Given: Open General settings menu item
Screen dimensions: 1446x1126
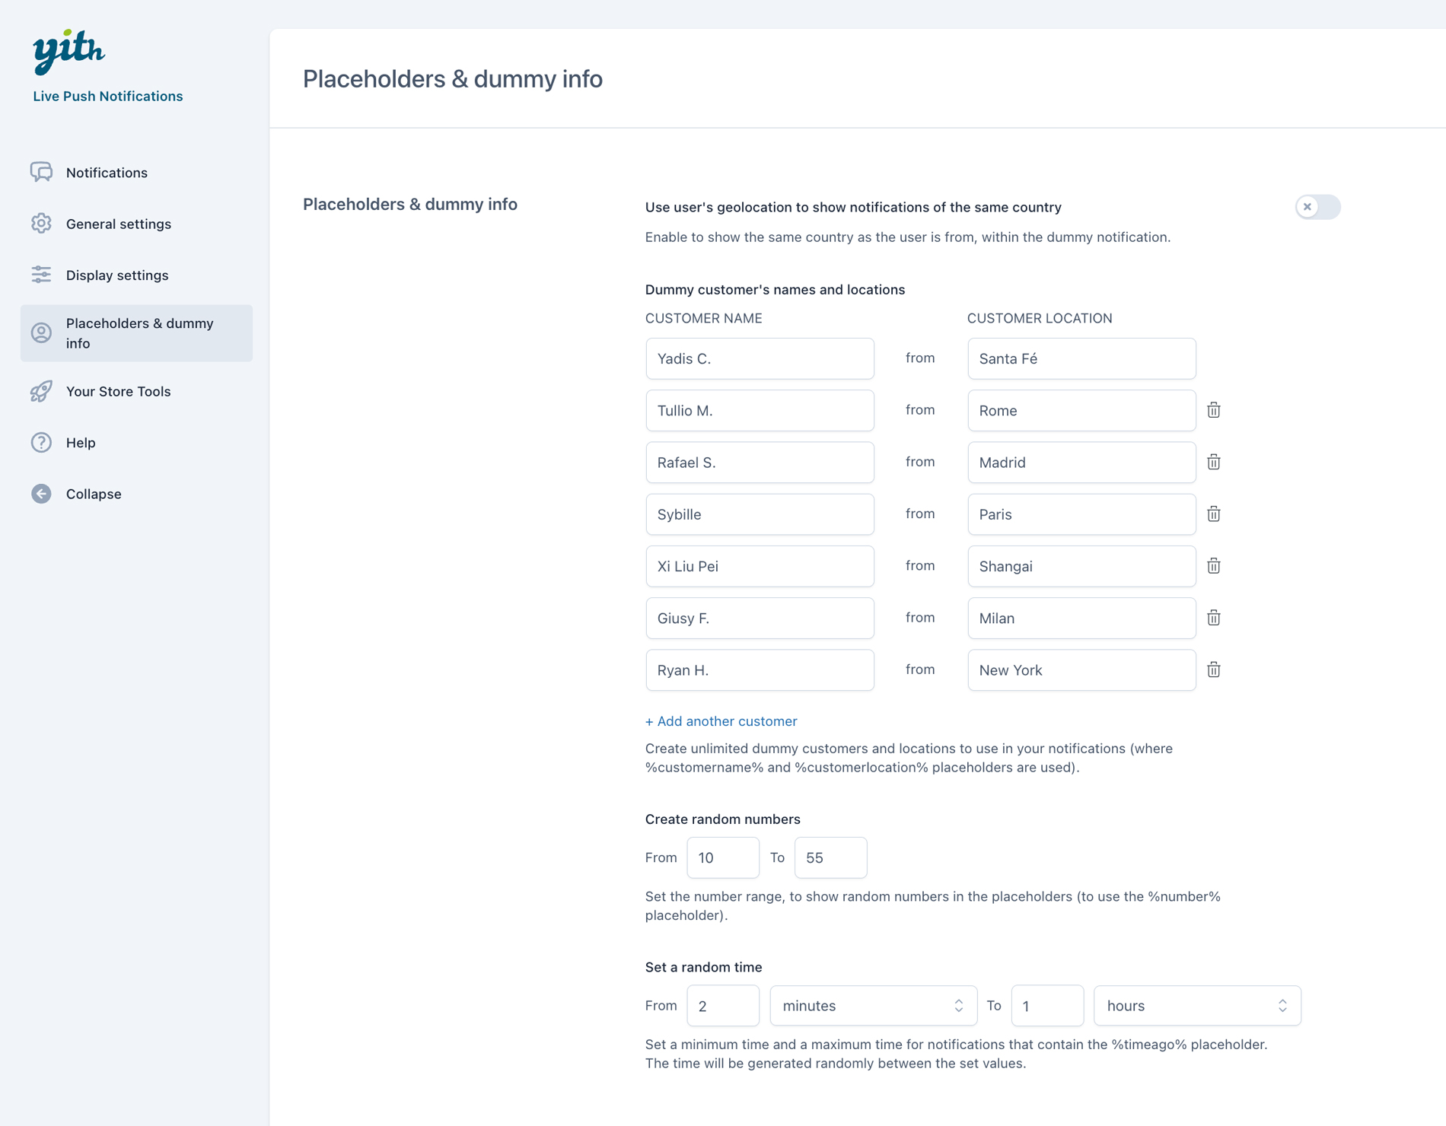Looking at the screenshot, I should click(136, 224).
